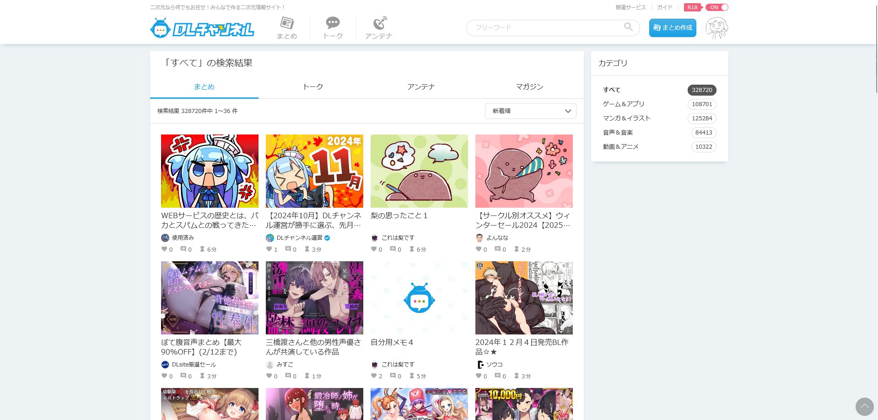Screen dimensions: 878x420
Task: Click heart icon on 2024年12月4日発売BL card
Action: pyautogui.click(x=479, y=376)
